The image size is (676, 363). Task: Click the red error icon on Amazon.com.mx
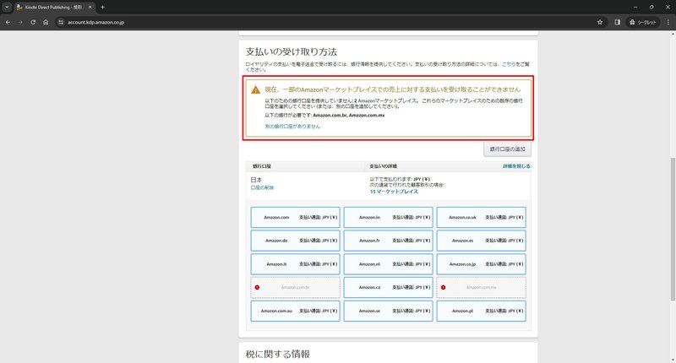443,287
